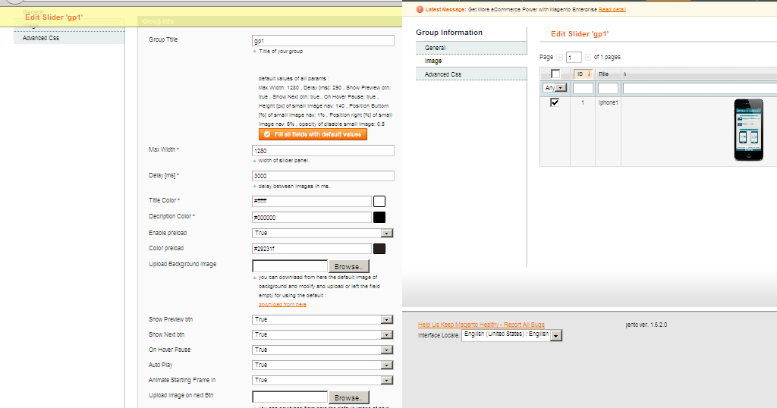Select General tab under Group Information
Viewport: 777px width, 408px height.
coord(471,48)
